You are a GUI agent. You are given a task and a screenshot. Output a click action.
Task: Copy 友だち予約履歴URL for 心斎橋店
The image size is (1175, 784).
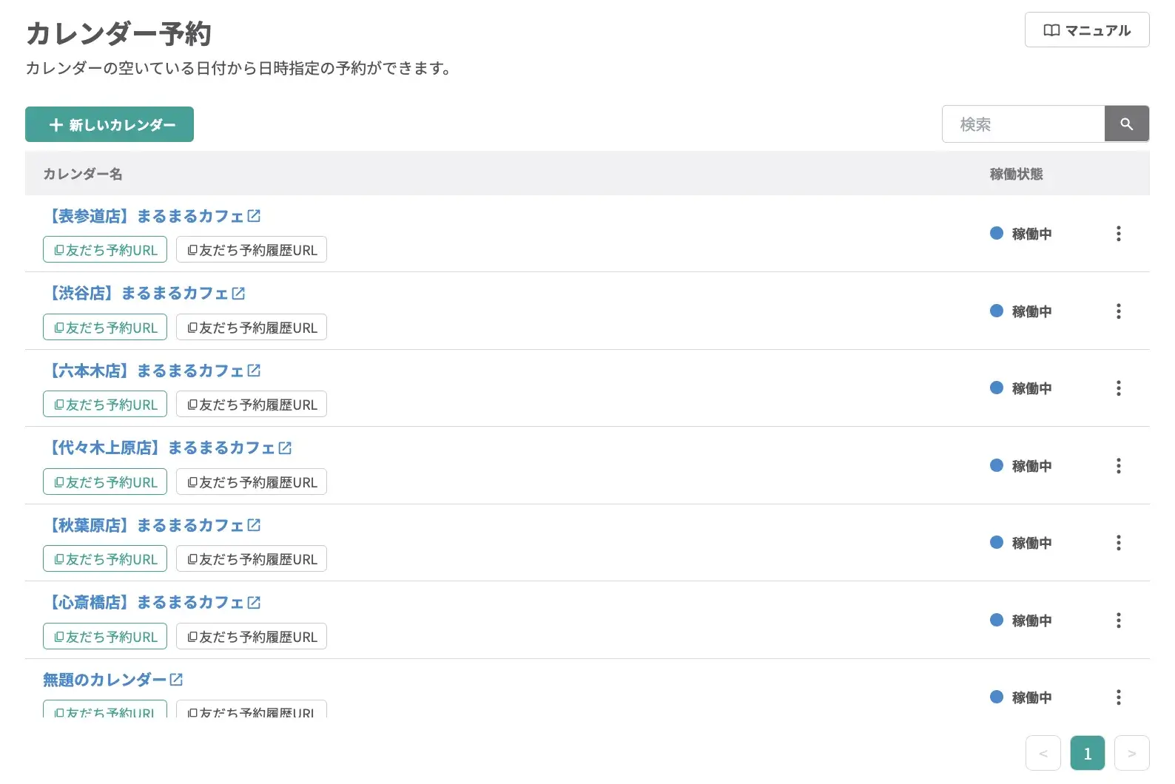click(252, 637)
